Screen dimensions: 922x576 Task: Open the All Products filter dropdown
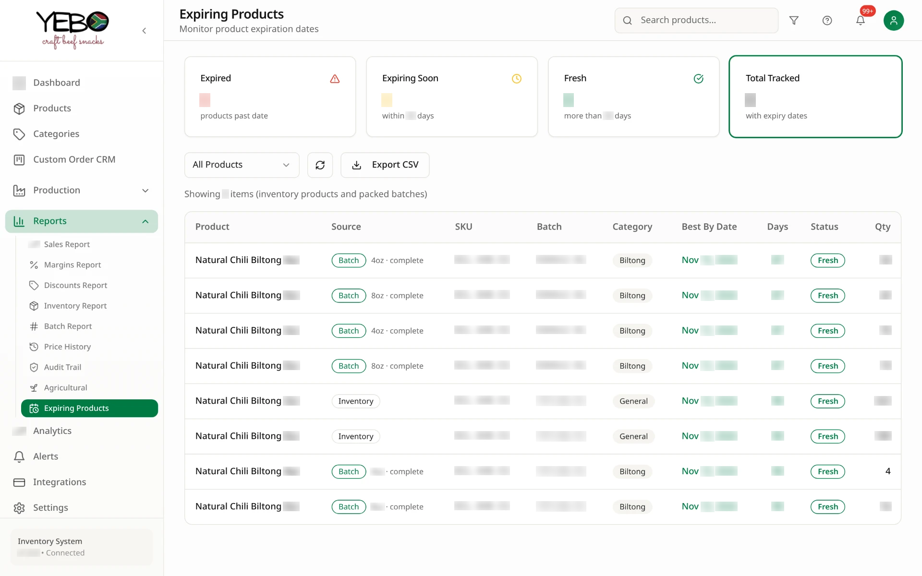242,165
